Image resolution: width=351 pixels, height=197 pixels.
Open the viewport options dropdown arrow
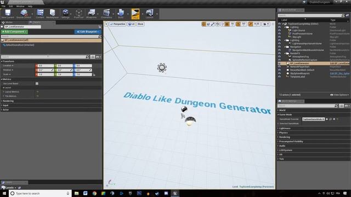click(106, 24)
